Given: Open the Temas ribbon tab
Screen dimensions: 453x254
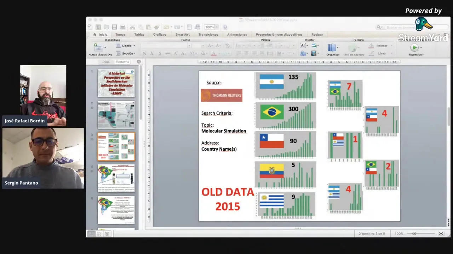Looking at the screenshot, I should click(120, 35).
